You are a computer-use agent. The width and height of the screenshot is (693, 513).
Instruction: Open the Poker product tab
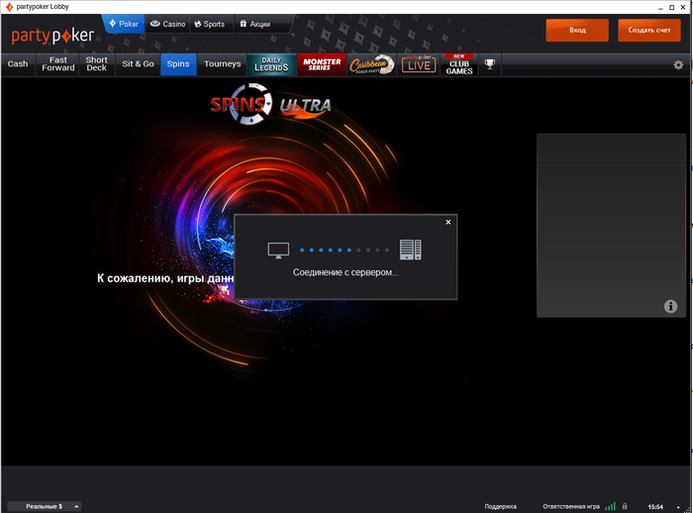(x=124, y=24)
